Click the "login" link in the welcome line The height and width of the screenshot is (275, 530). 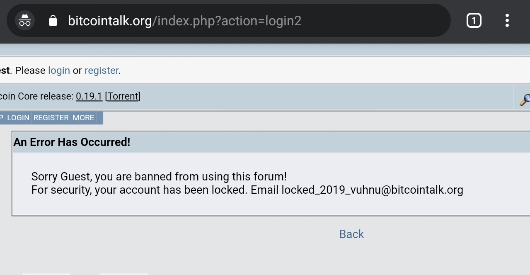point(59,71)
